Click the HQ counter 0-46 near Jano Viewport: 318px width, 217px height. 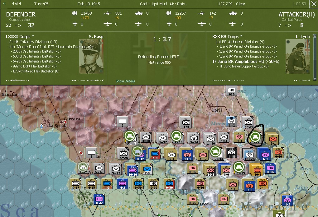[x=278, y=153]
